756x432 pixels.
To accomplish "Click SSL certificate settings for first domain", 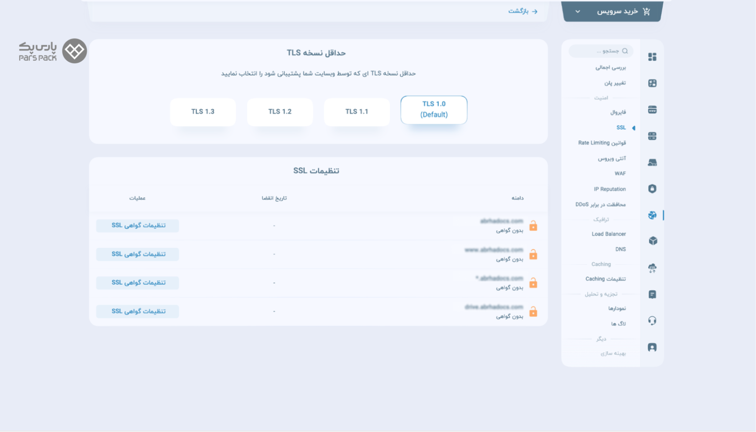I will click(x=138, y=225).
